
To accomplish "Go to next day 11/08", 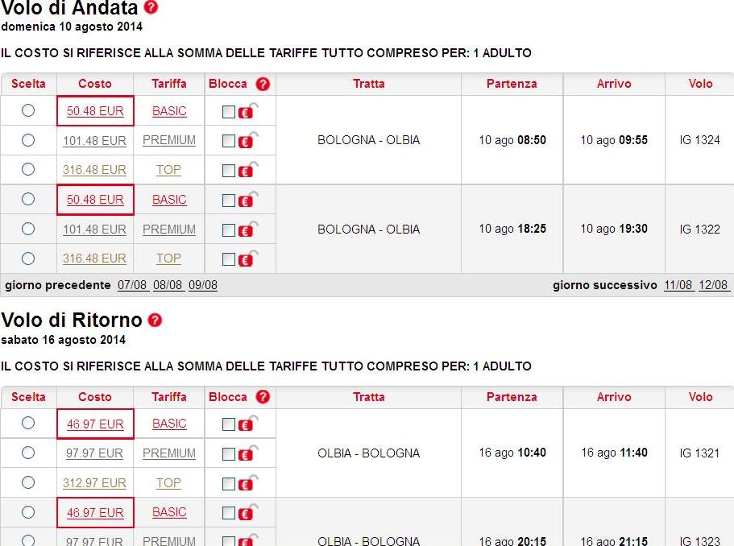I will pyautogui.click(x=678, y=285).
